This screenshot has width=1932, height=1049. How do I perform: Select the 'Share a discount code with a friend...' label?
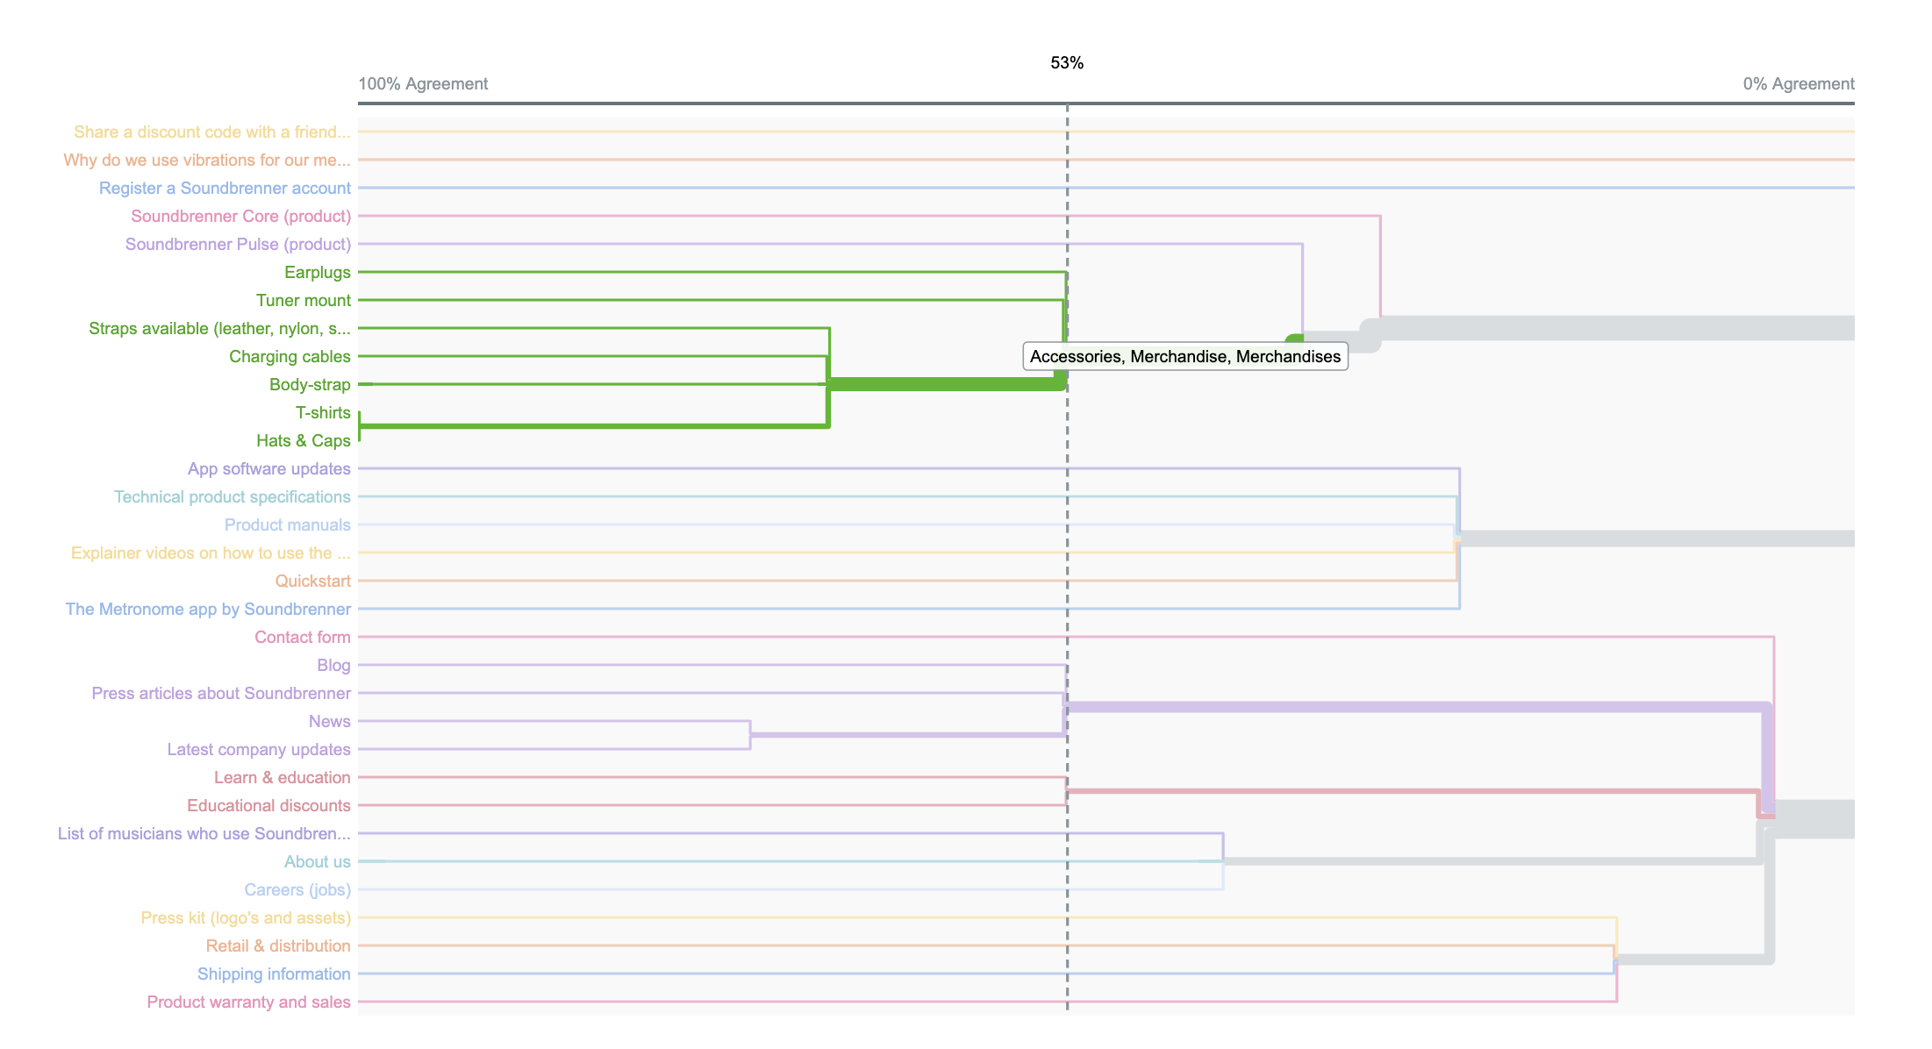click(x=212, y=132)
